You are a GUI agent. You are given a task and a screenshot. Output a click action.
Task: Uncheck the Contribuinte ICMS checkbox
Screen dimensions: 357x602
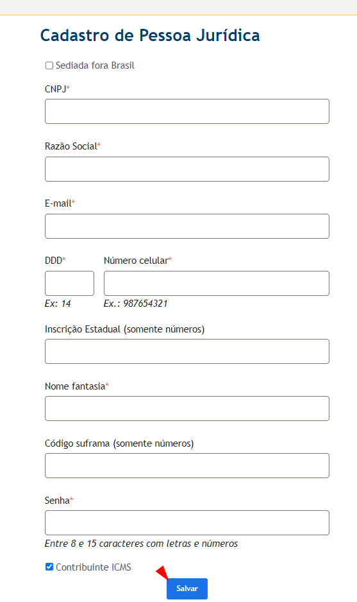point(49,567)
